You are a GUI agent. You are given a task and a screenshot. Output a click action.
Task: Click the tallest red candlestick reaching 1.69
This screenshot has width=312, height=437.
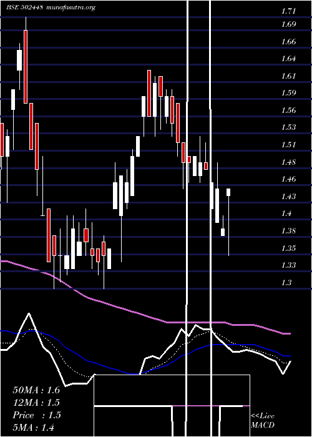(26, 66)
